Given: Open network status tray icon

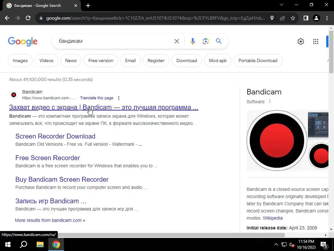Looking at the screenshot, I should pyautogui.click(x=284, y=244).
